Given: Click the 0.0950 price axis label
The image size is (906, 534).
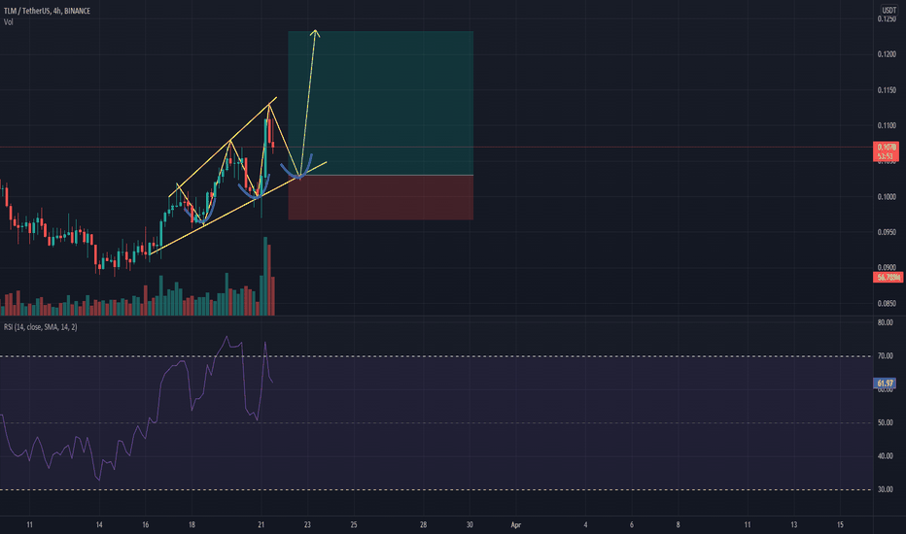Looking at the screenshot, I should (887, 232).
